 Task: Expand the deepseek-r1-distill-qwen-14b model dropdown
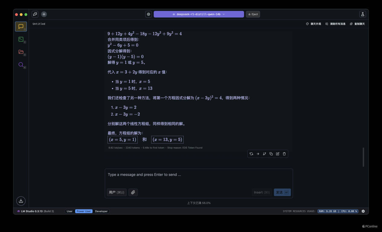pos(199,14)
